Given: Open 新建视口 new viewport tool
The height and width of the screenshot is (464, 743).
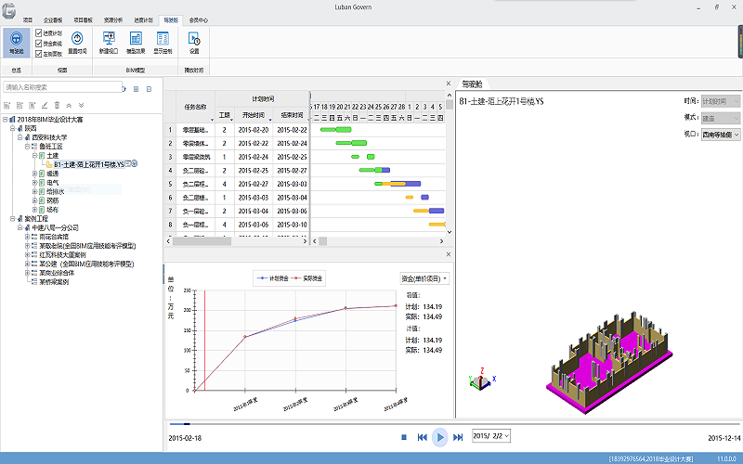Looking at the screenshot, I should [x=109, y=42].
